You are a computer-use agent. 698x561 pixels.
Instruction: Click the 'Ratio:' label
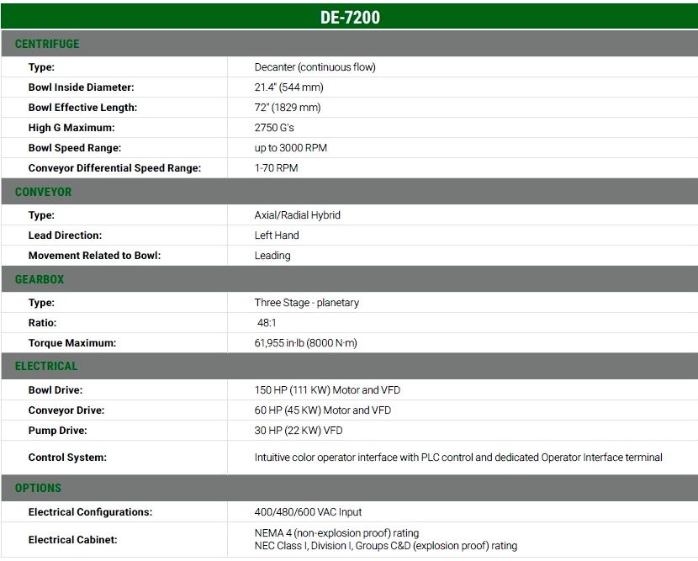42,323
